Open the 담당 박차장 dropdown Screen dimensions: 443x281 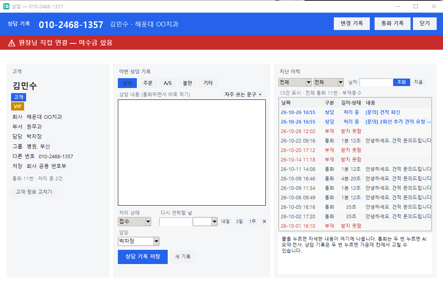click(139, 241)
